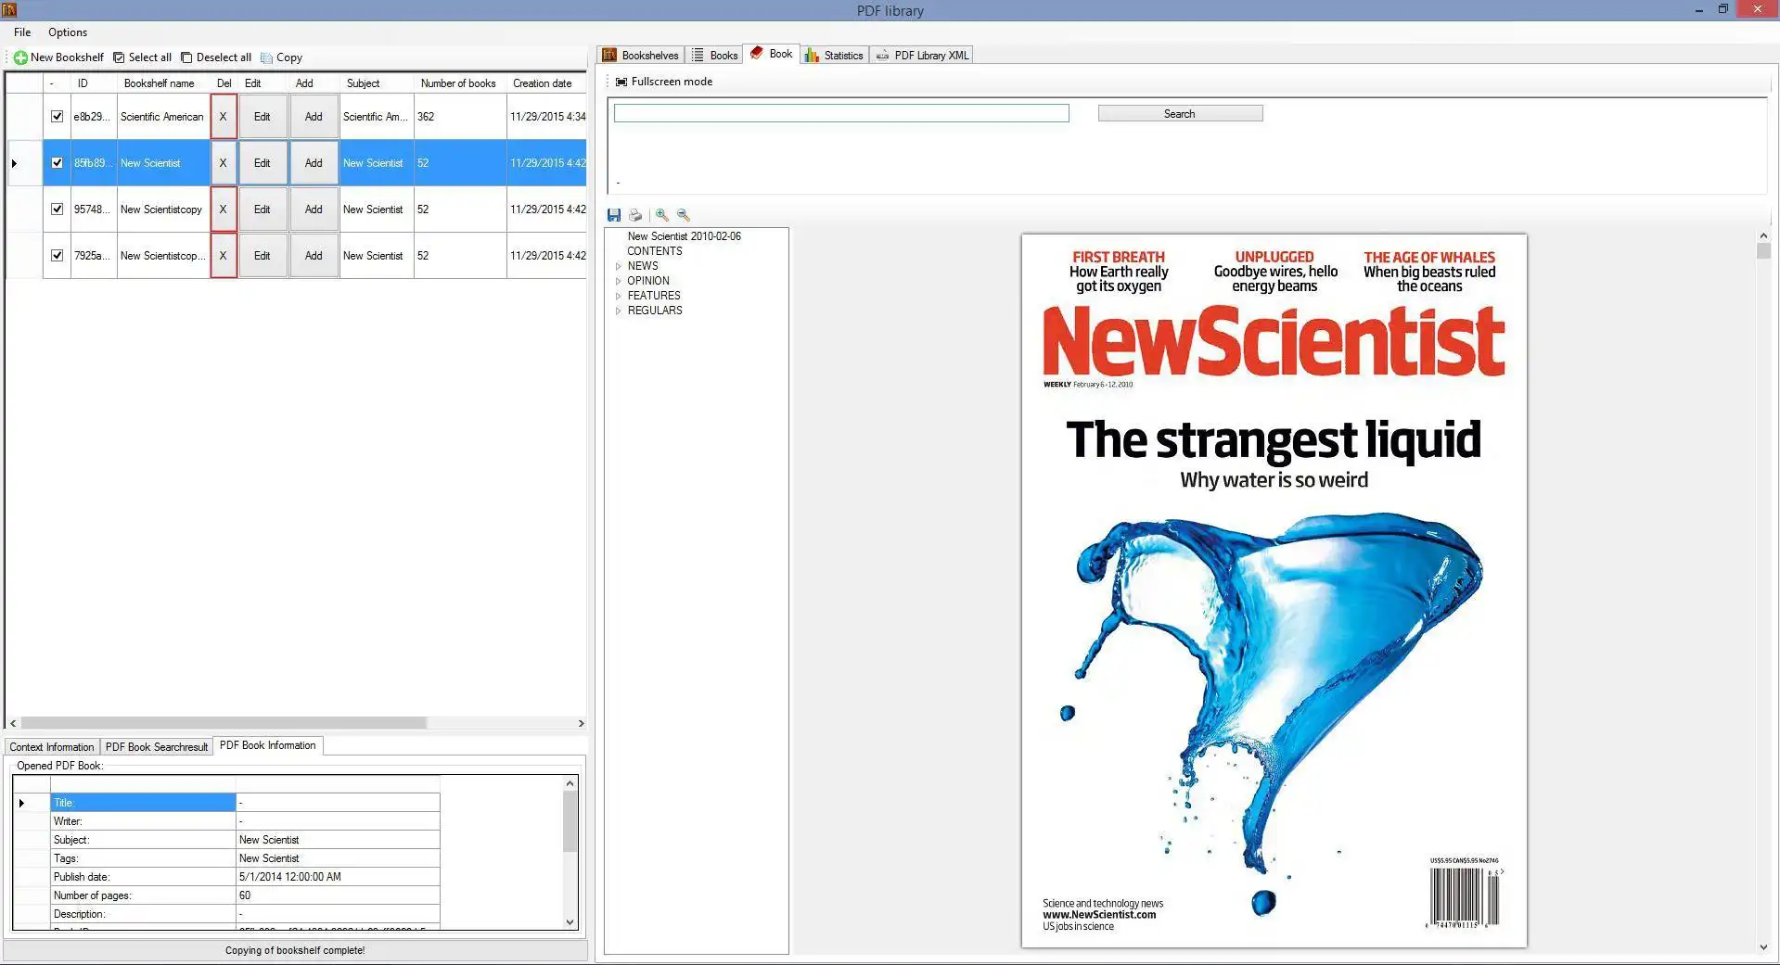Edit the 7925a bookshelf row
Image resolution: width=1780 pixels, height=965 pixels.
pos(263,256)
